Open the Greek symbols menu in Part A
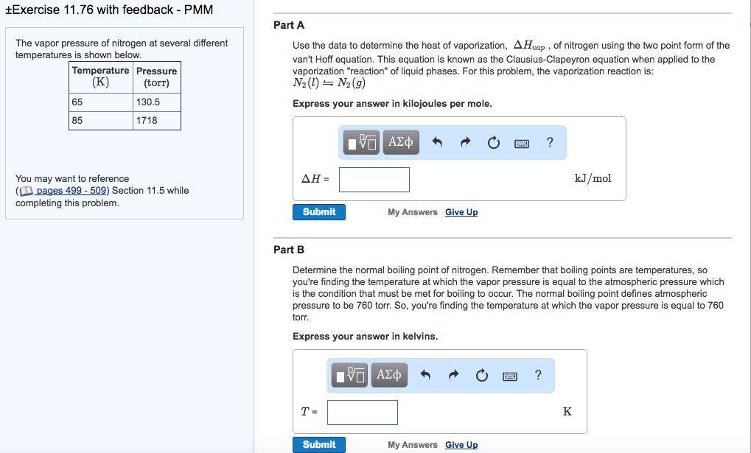The width and height of the screenshot is (751, 453). (401, 142)
